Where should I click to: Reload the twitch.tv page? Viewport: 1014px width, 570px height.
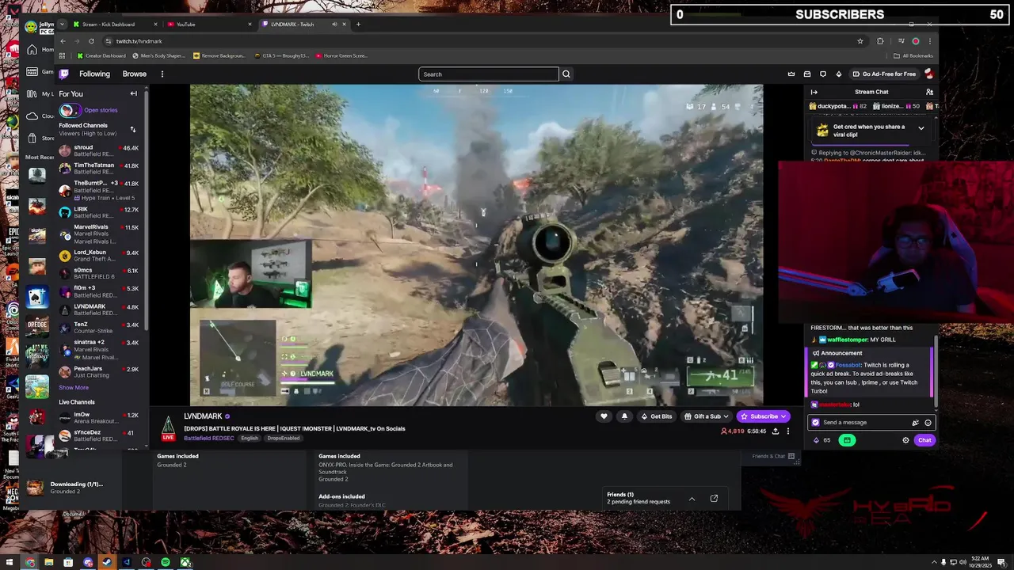point(91,41)
